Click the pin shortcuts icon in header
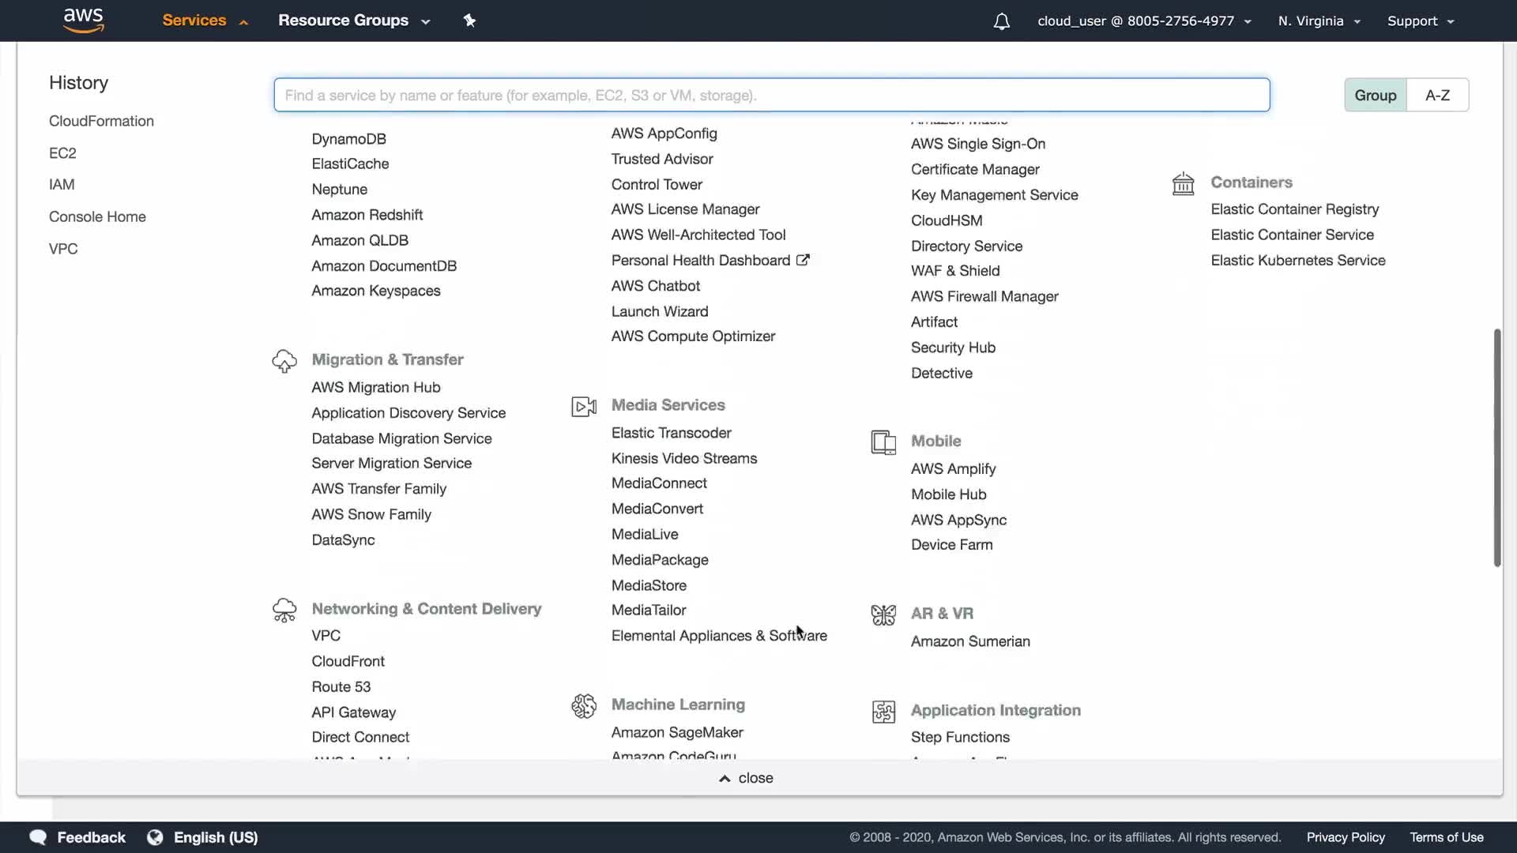The height and width of the screenshot is (853, 1517). [x=469, y=21]
